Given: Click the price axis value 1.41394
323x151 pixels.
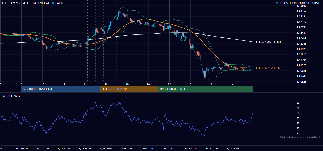Looking at the screenshot, I should (x=302, y=60).
